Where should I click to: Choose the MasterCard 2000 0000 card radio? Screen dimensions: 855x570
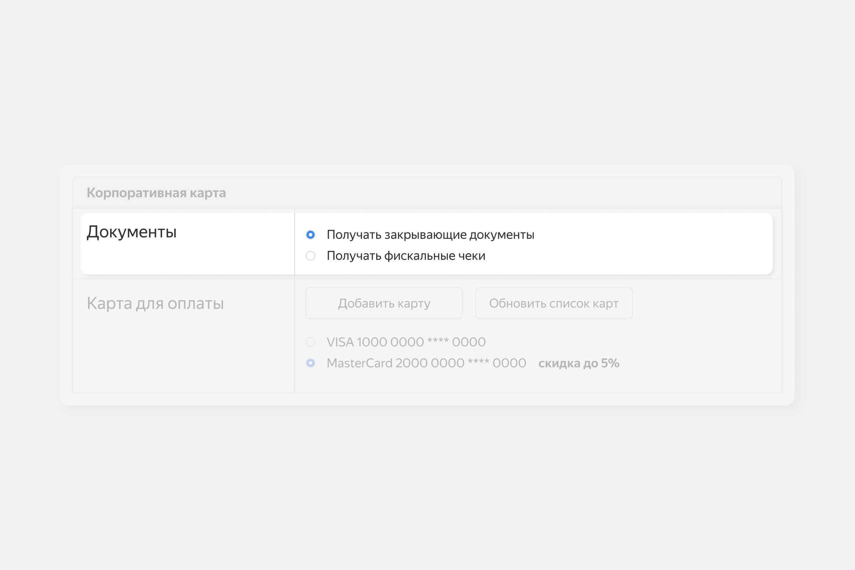point(310,363)
